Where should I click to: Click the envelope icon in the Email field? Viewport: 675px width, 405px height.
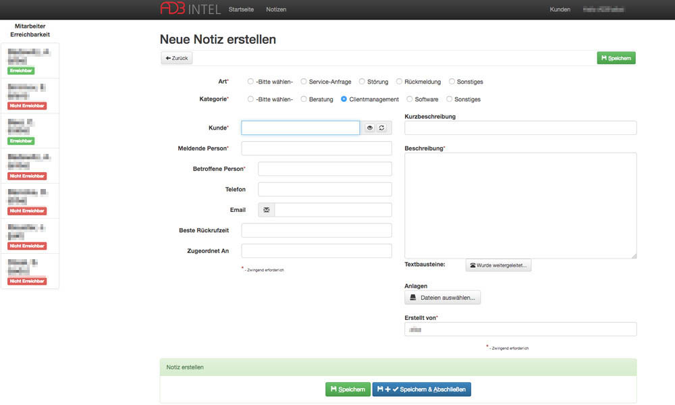click(265, 209)
